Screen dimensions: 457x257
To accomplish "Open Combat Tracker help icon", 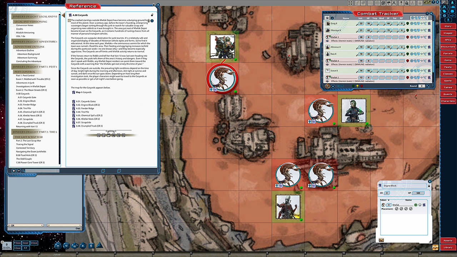I will pos(427,14).
